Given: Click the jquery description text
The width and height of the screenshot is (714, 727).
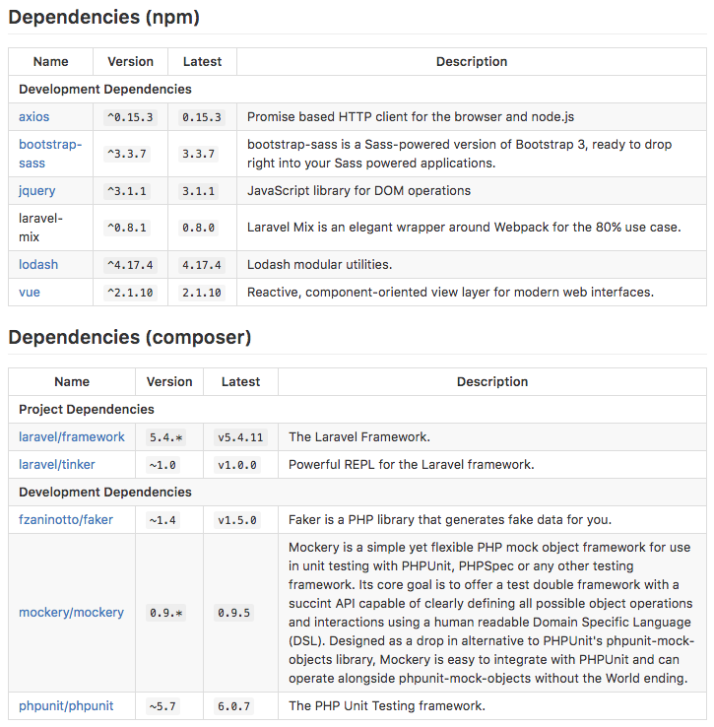Looking at the screenshot, I should point(358,190).
